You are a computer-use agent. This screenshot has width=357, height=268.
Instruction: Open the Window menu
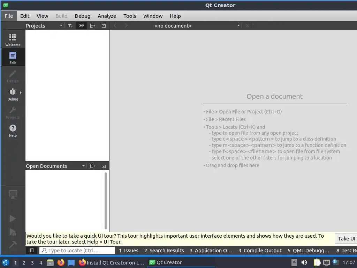click(153, 16)
